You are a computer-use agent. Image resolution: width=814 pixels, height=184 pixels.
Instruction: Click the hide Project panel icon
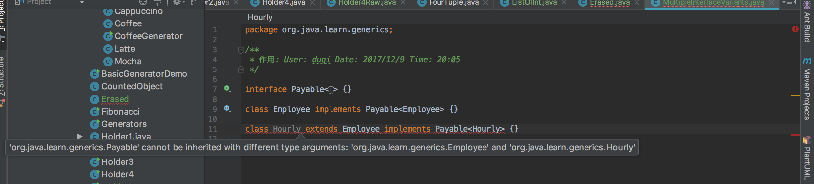click(195, 3)
